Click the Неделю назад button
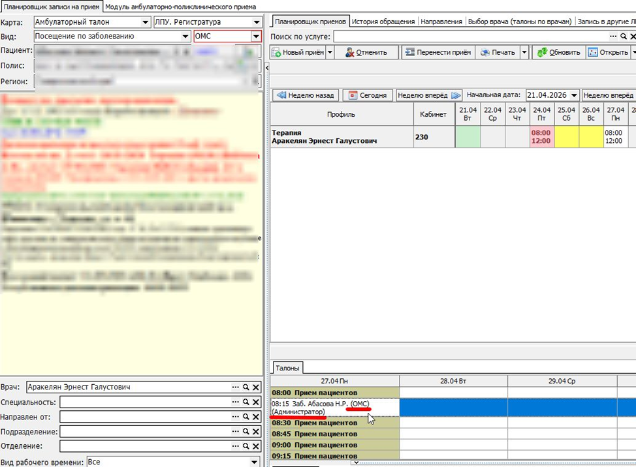 [306, 95]
